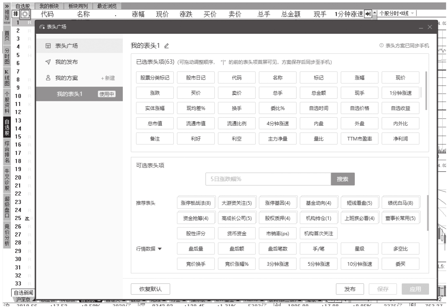The width and height of the screenshot is (447, 307).
Task: Switch to the 最近浏览 tab
Action: point(107,6)
